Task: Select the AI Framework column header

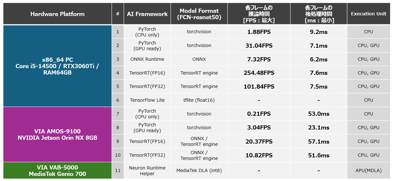Action: coord(147,14)
